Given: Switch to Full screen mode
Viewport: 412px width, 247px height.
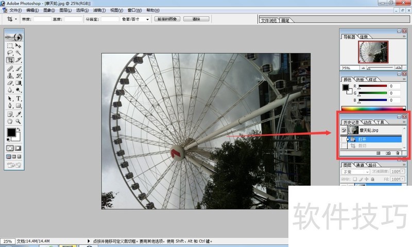Looking at the screenshot, I should coord(19,157).
